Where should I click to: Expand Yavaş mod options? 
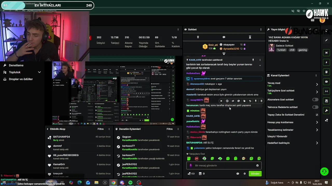click(x=317, y=84)
